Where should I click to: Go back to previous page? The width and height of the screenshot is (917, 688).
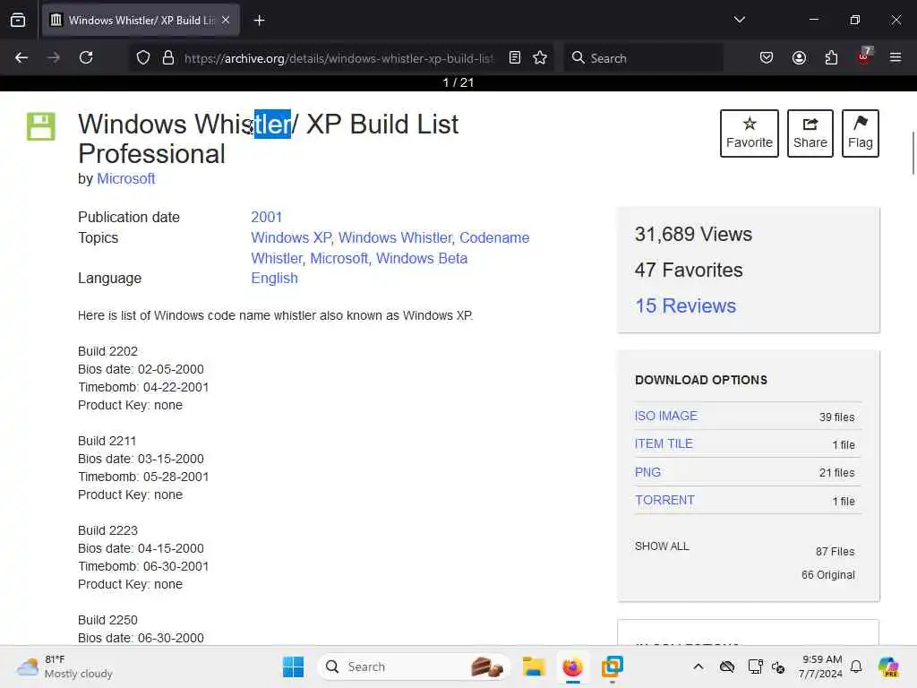click(21, 57)
